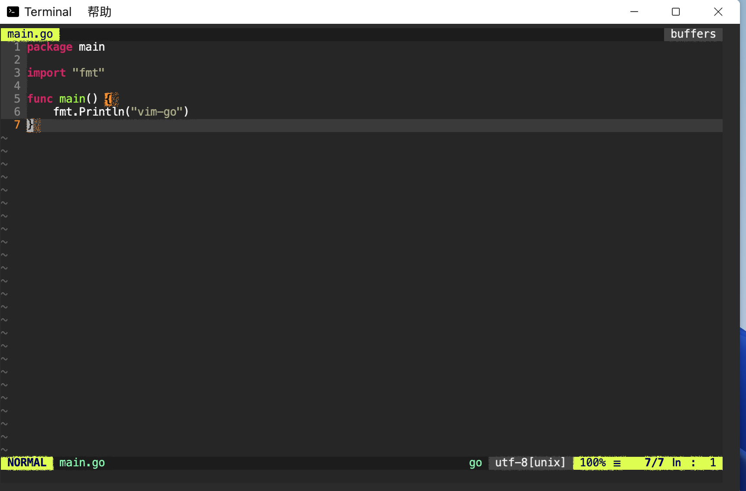Select the main.go buffer tab
Image resolution: width=746 pixels, height=491 pixels.
point(30,34)
